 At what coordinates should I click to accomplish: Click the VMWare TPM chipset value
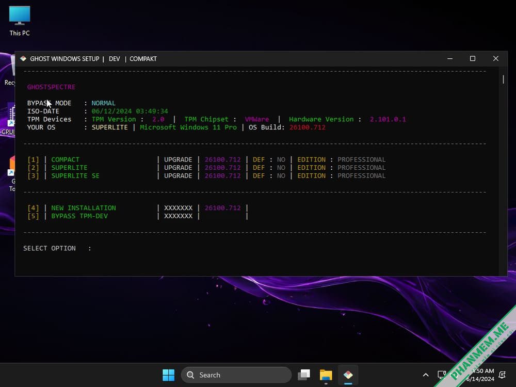(x=256, y=119)
